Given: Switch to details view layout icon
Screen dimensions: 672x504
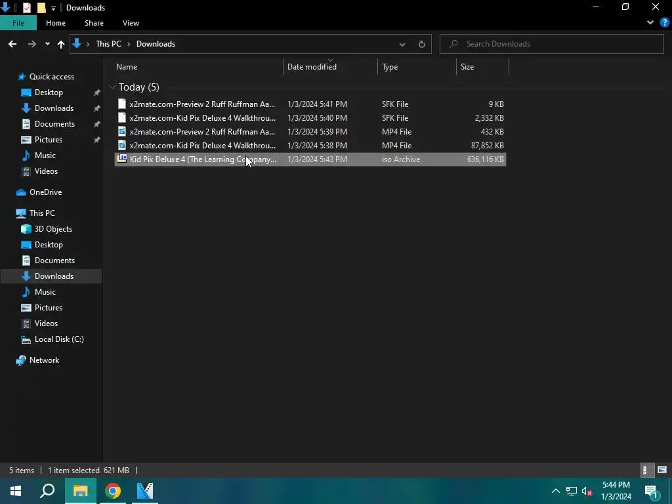Looking at the screenshot, I should pyautogui.click(x=646, y=470).
